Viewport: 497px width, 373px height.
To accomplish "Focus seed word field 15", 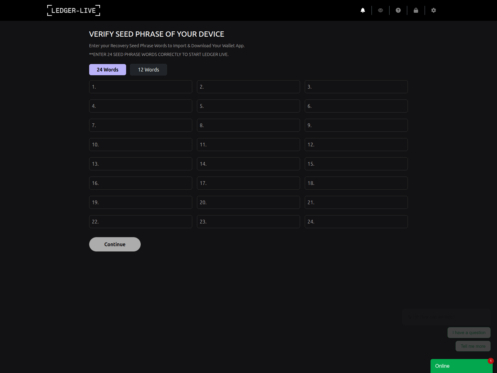I will click(356, 164).
